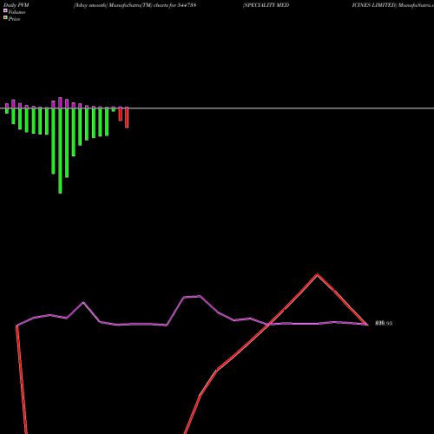Click the '(SPECIALITY MED' header text

(x=266, y=5)
